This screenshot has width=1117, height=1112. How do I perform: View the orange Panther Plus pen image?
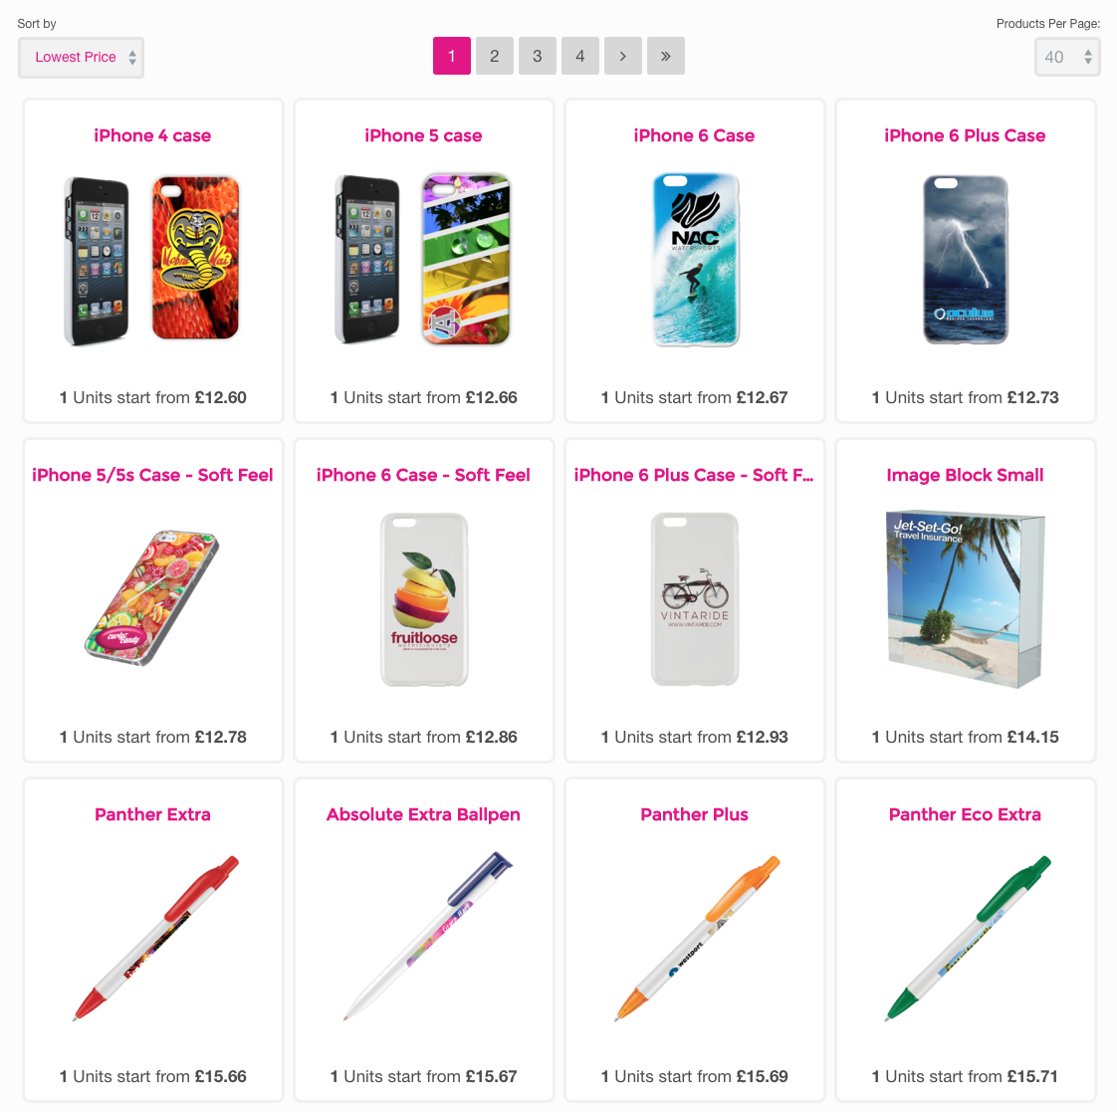[698, 938]
